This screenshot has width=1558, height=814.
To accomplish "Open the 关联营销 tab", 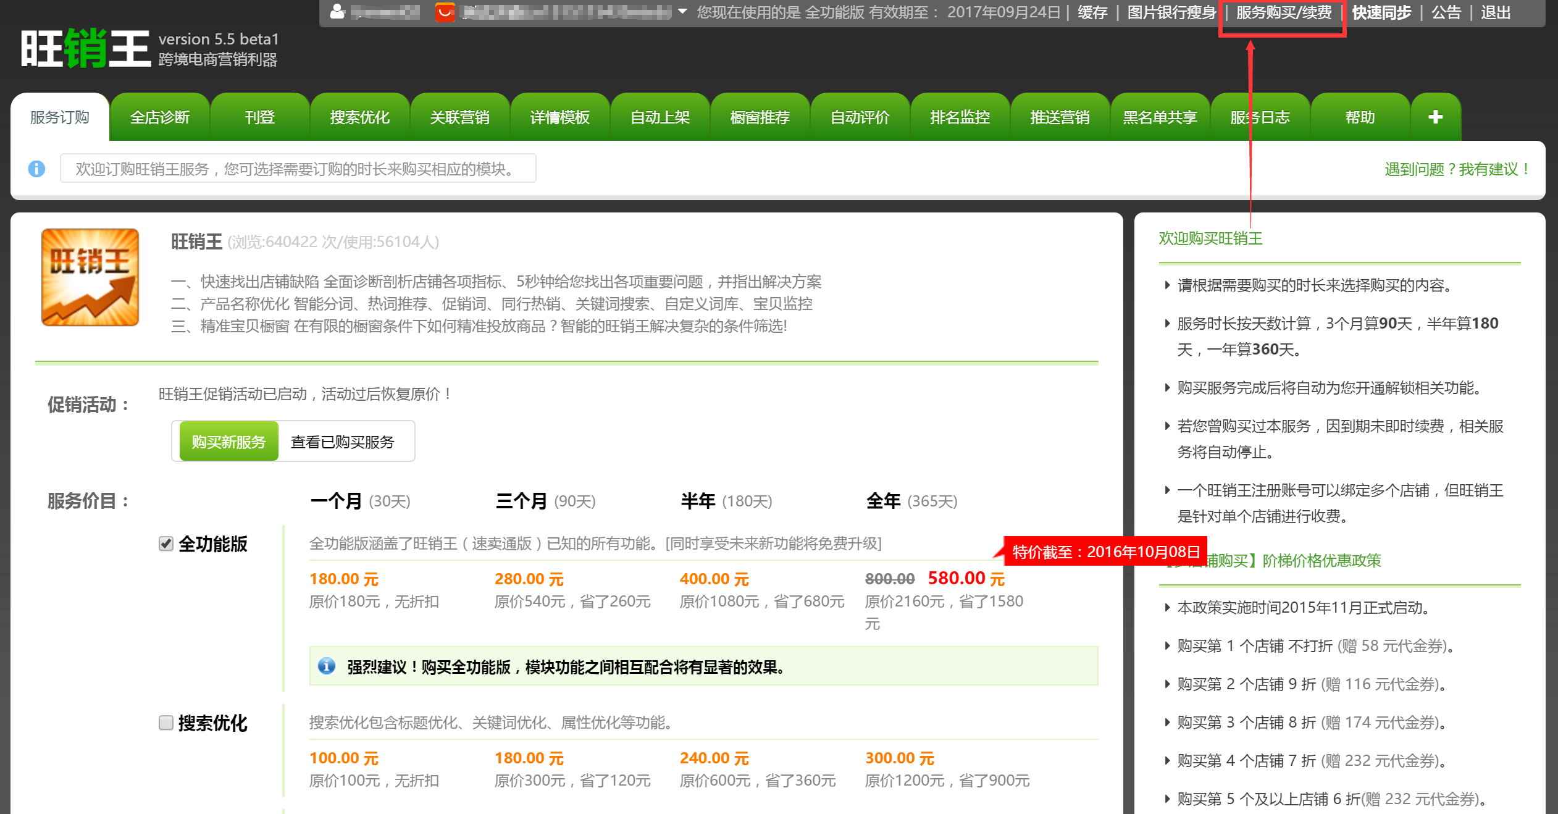I will 460,117.
